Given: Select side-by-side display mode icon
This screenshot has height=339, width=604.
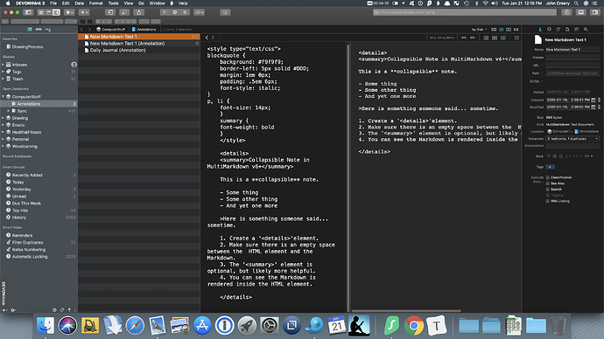Looking at the screenshot, I should (x=503, y=38).
